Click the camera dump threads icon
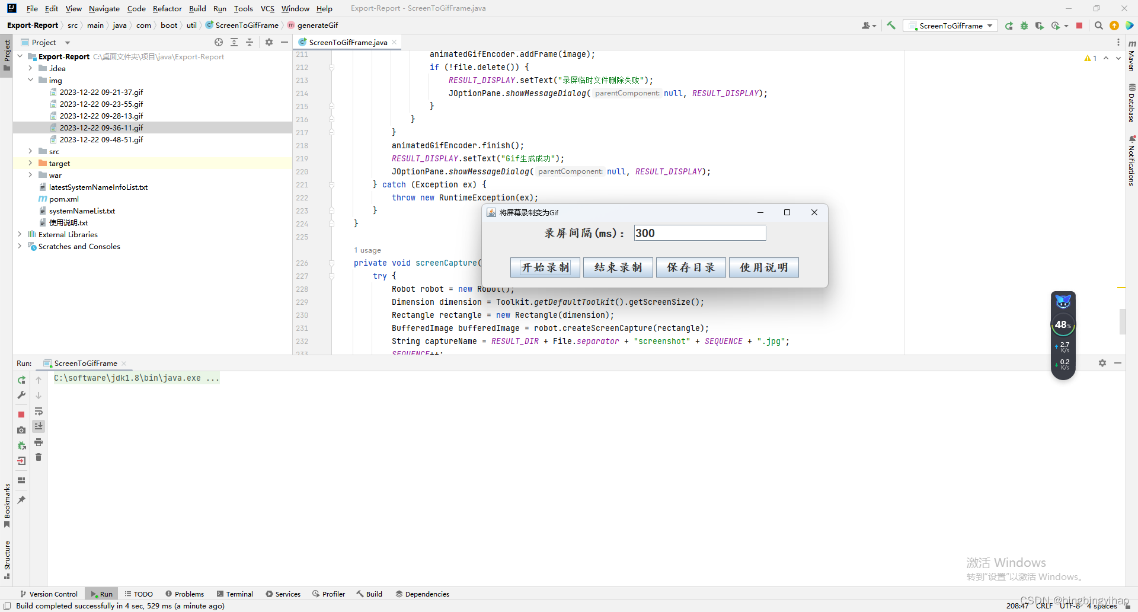1138x612 pixels. pyautogui.click(x=21, y=430)
